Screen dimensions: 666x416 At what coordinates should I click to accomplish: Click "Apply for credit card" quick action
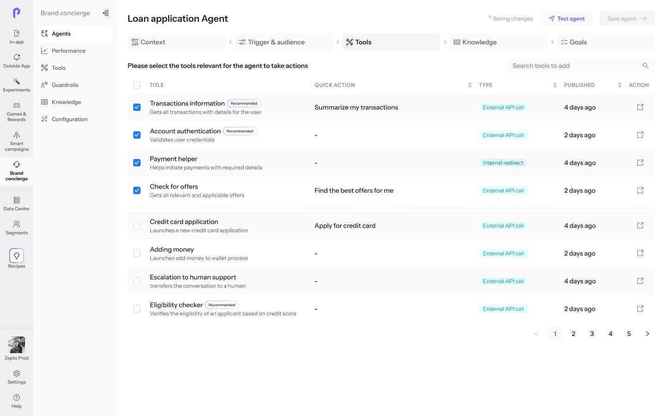pyautogui.click(x=345, y=226)
